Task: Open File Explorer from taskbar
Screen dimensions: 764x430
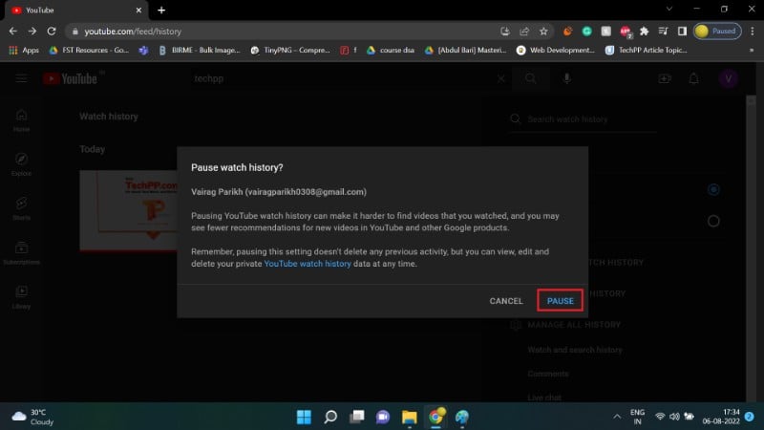Action: [410, 417]
